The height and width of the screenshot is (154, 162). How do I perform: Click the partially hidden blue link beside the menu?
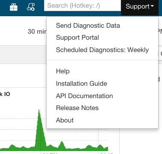tap(159, 79)
